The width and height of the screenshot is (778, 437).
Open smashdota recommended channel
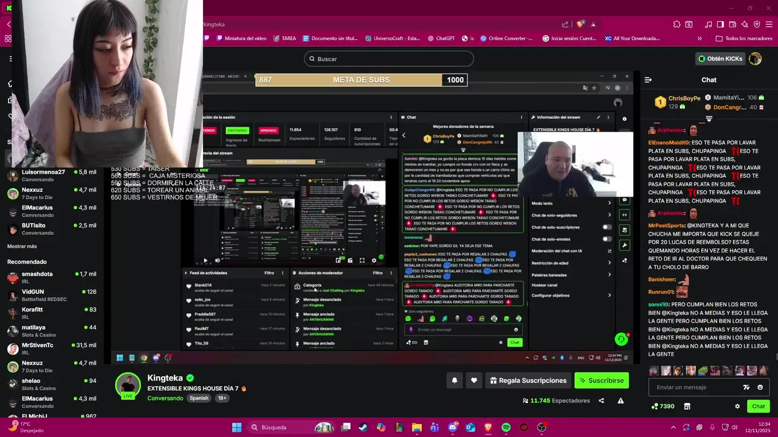[52, 277]
